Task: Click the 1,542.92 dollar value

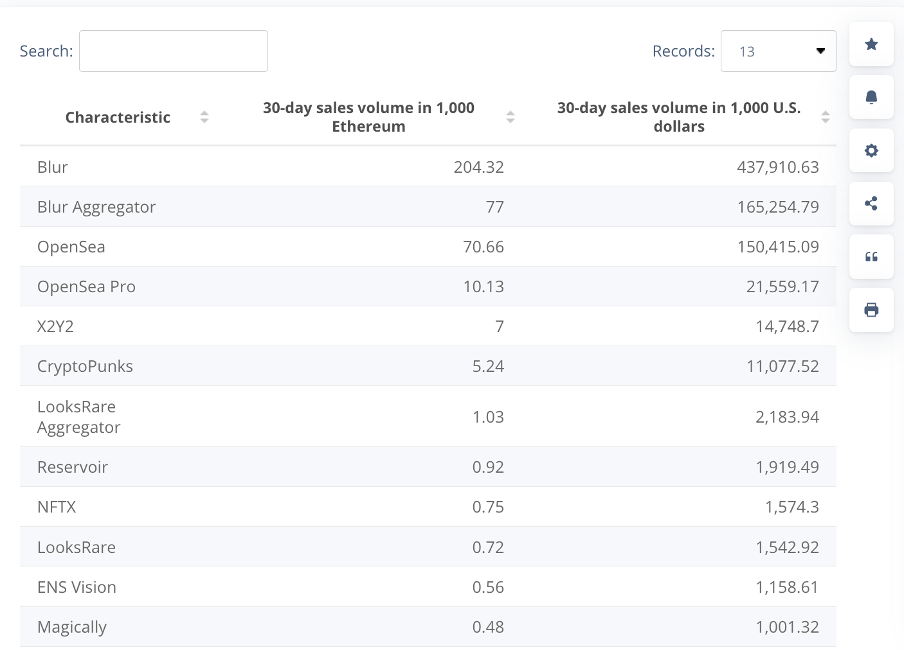Action: 787,547
